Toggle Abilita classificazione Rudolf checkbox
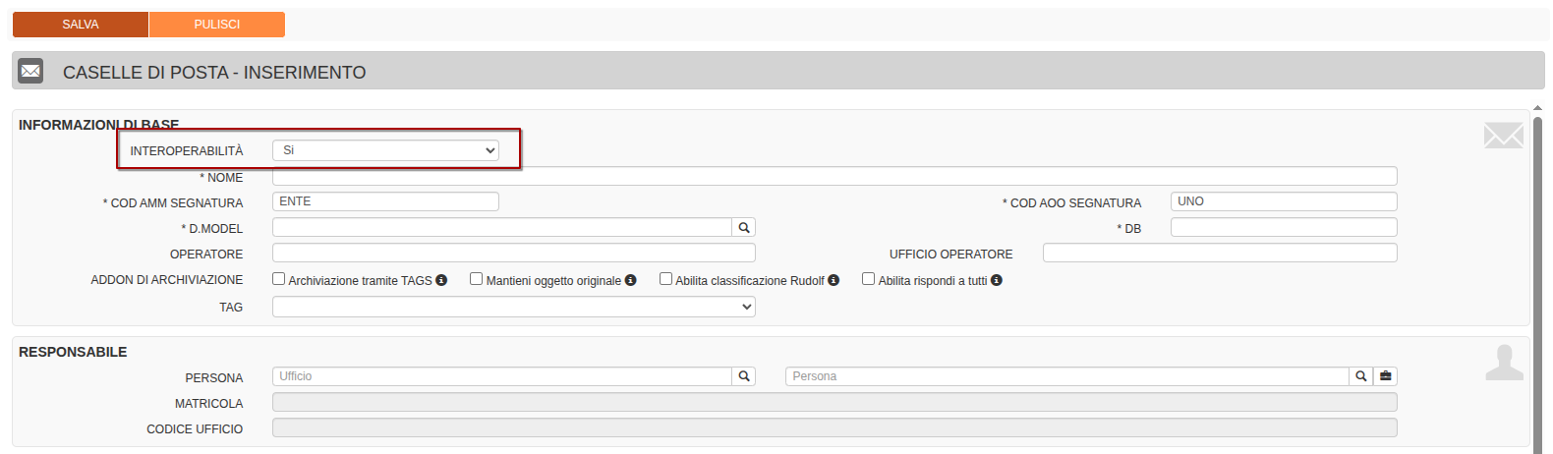Image resolution: width=1553 pixels, height=454 pixels. click(x=665, y=279)
